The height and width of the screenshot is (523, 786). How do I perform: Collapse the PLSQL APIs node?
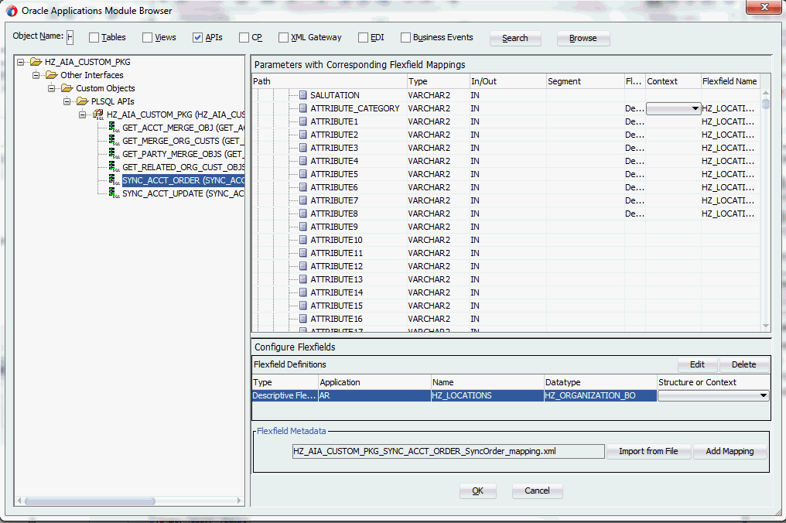67,101
